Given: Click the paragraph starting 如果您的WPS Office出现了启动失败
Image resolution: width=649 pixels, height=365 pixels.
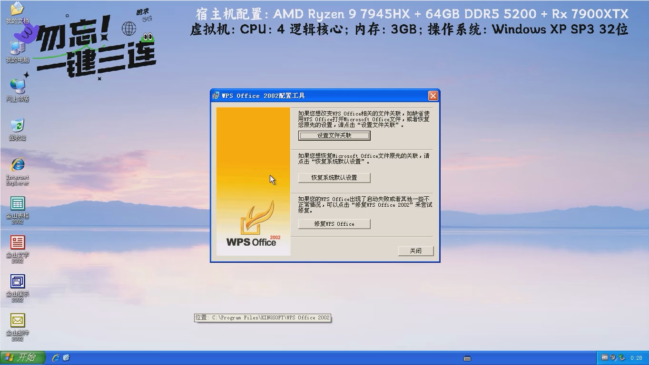Looking at the screenshot, I should pyautogui.click(x=365, y=204).
